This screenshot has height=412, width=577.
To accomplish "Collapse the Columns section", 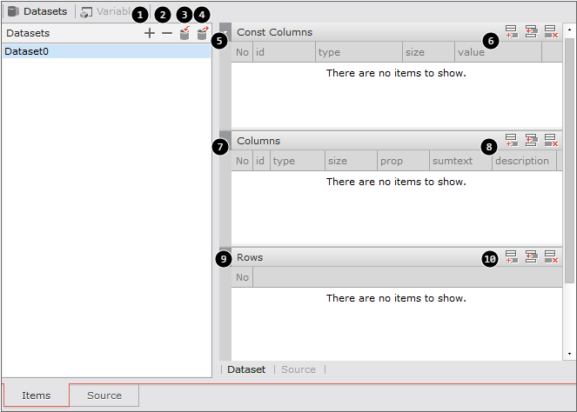I will [x=225, y=140].
